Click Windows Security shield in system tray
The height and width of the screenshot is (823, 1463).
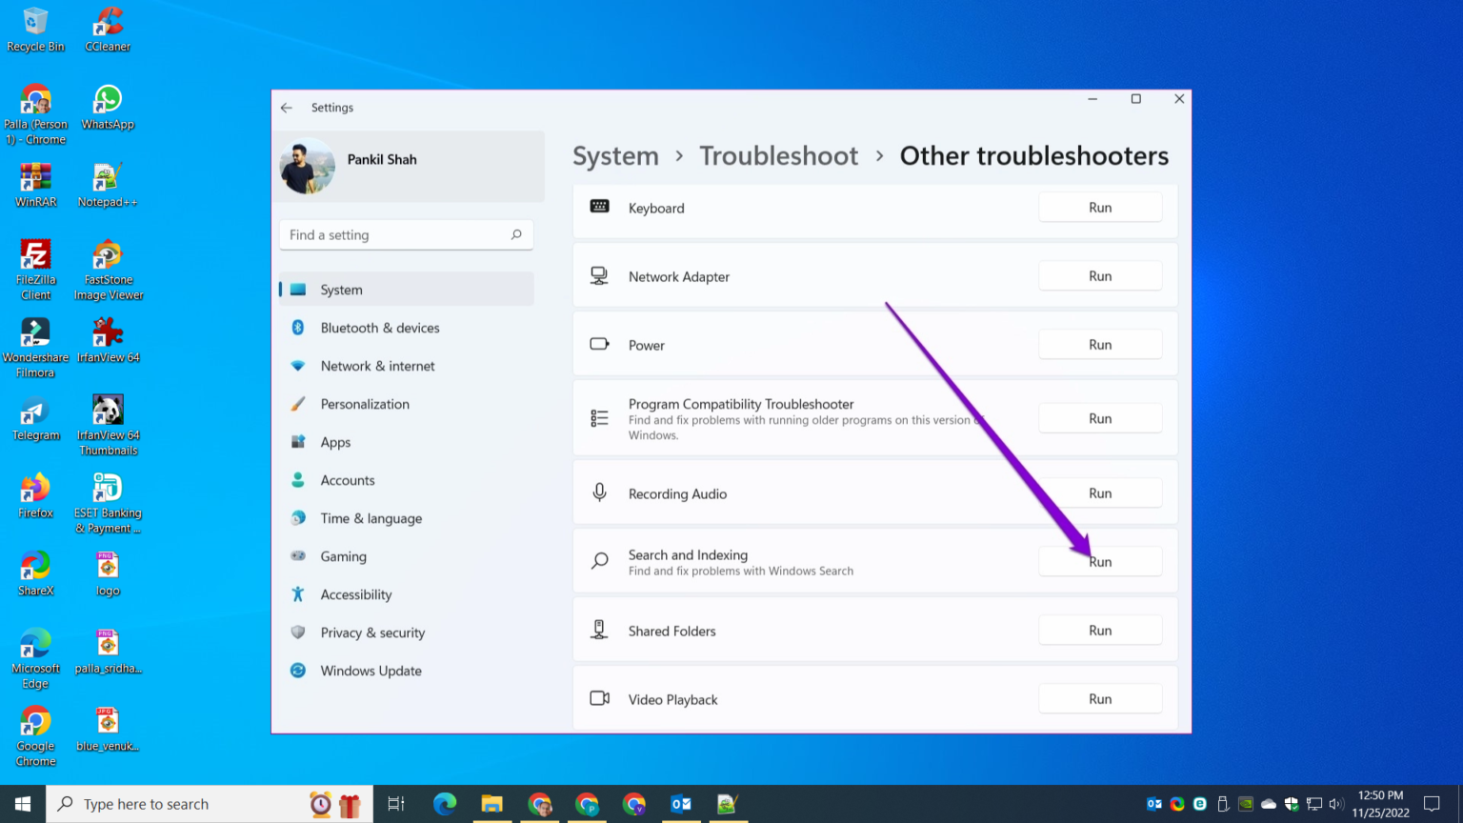coord(1292,804)
